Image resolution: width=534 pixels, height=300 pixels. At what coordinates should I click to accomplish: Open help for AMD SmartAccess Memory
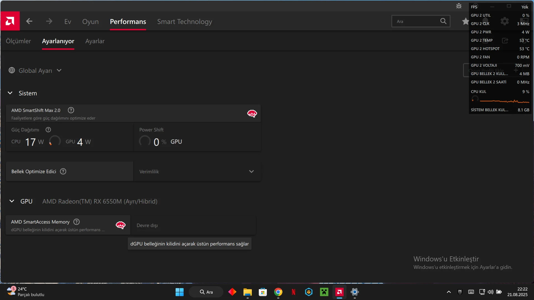click(77, 222)
